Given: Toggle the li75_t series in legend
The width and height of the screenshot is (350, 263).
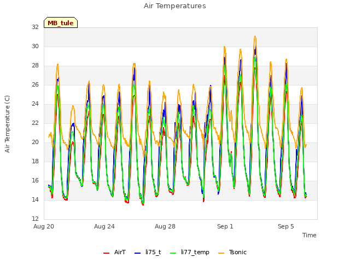Looking at the screenshot, I should pyautogui.click(x=148, y=252).
